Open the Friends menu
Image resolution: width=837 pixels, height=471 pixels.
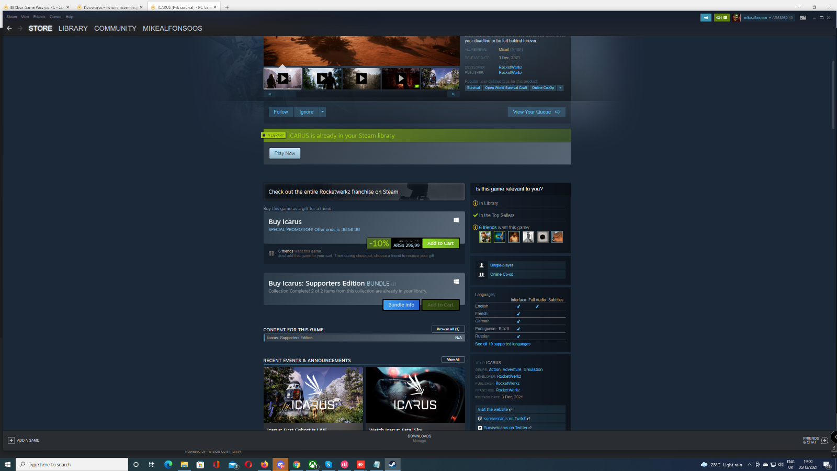tap(39, 17)
